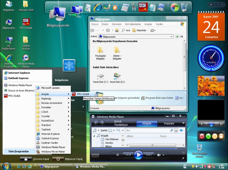Viewport: 228px width, 170px height.
Task: Click the volume icon in the system tray
Action: [197, 166]
